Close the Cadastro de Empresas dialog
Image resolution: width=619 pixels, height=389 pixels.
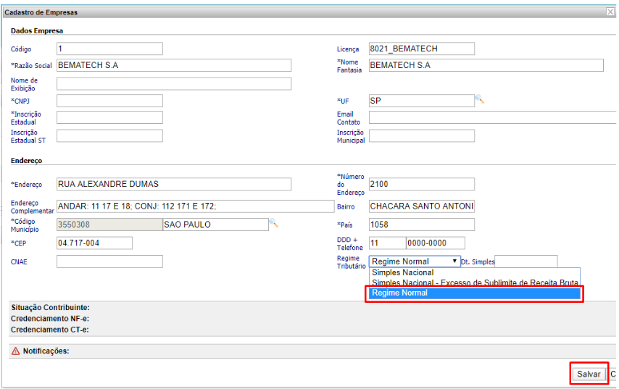[x=610, y=12]
